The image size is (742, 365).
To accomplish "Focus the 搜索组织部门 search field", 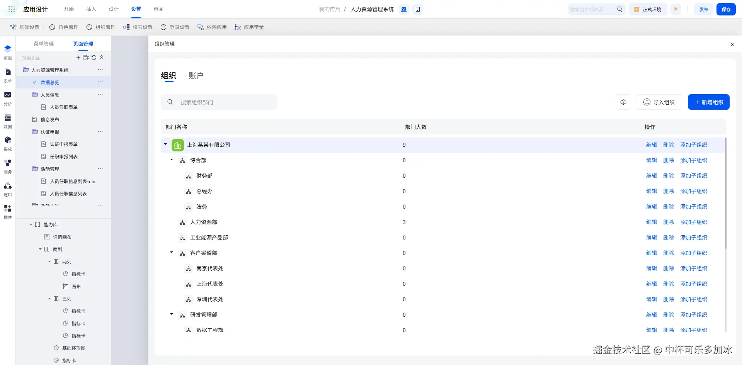I will coord(219,102).
